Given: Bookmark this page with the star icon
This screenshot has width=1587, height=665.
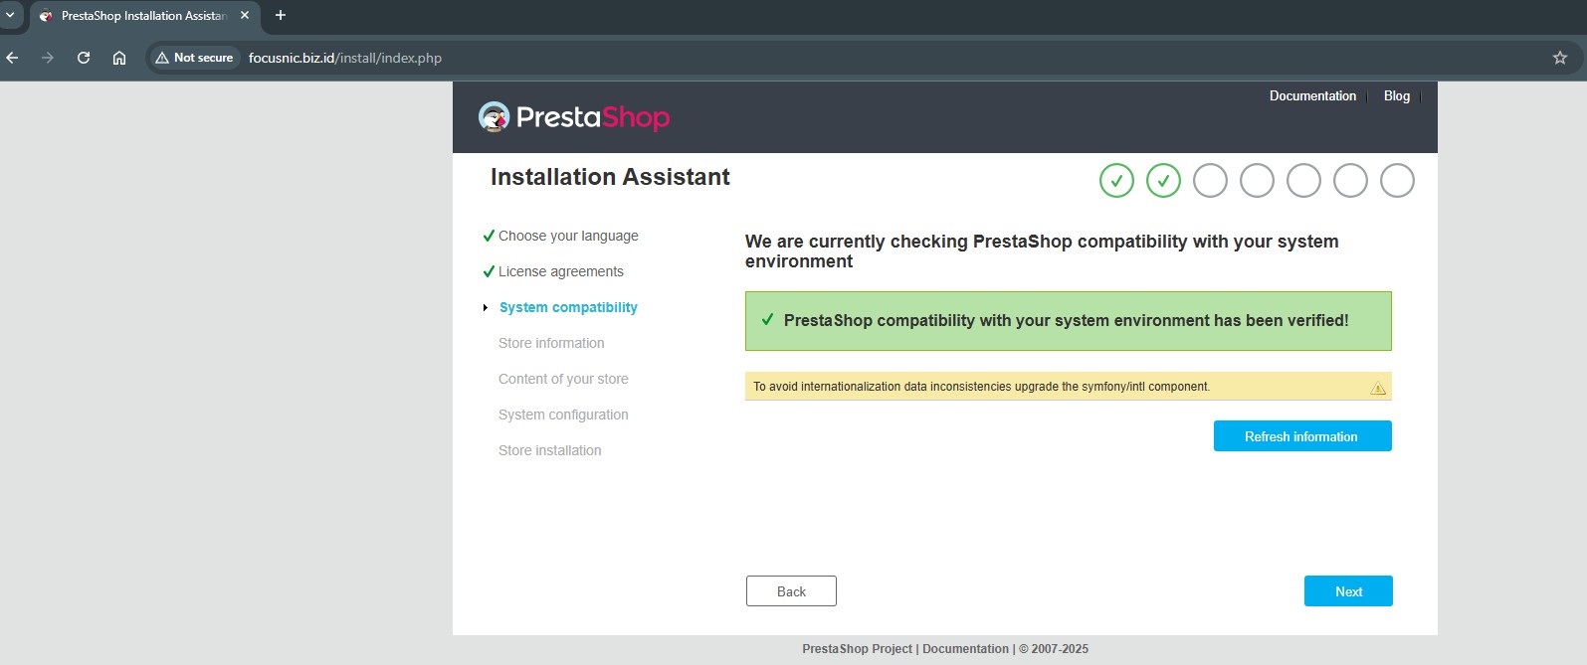Looking at the screenshot, I should coord(1559,58).
